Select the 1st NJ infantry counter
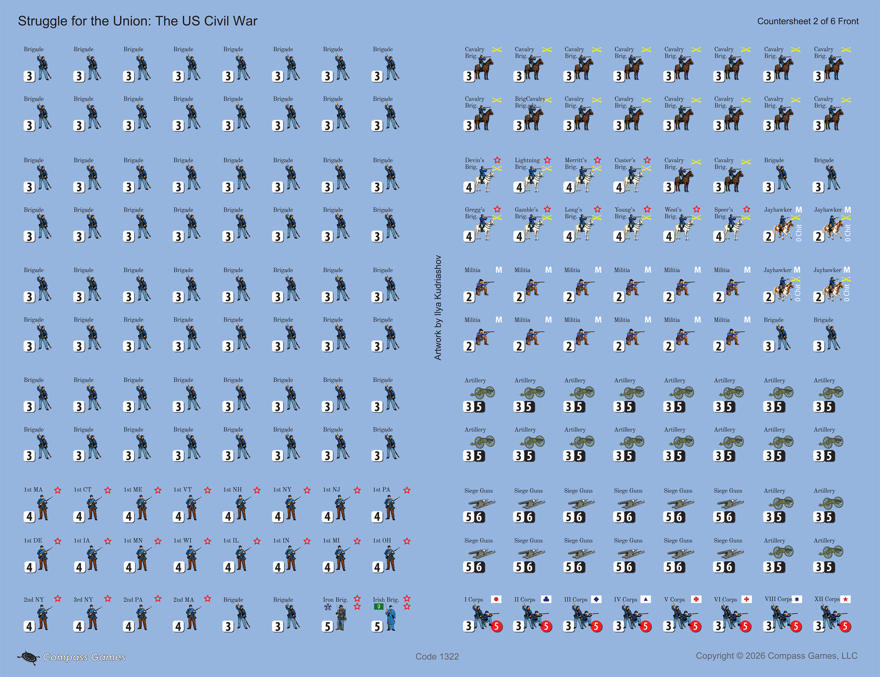The height and width of the screenshot is (677, 880). click(342, 505)
